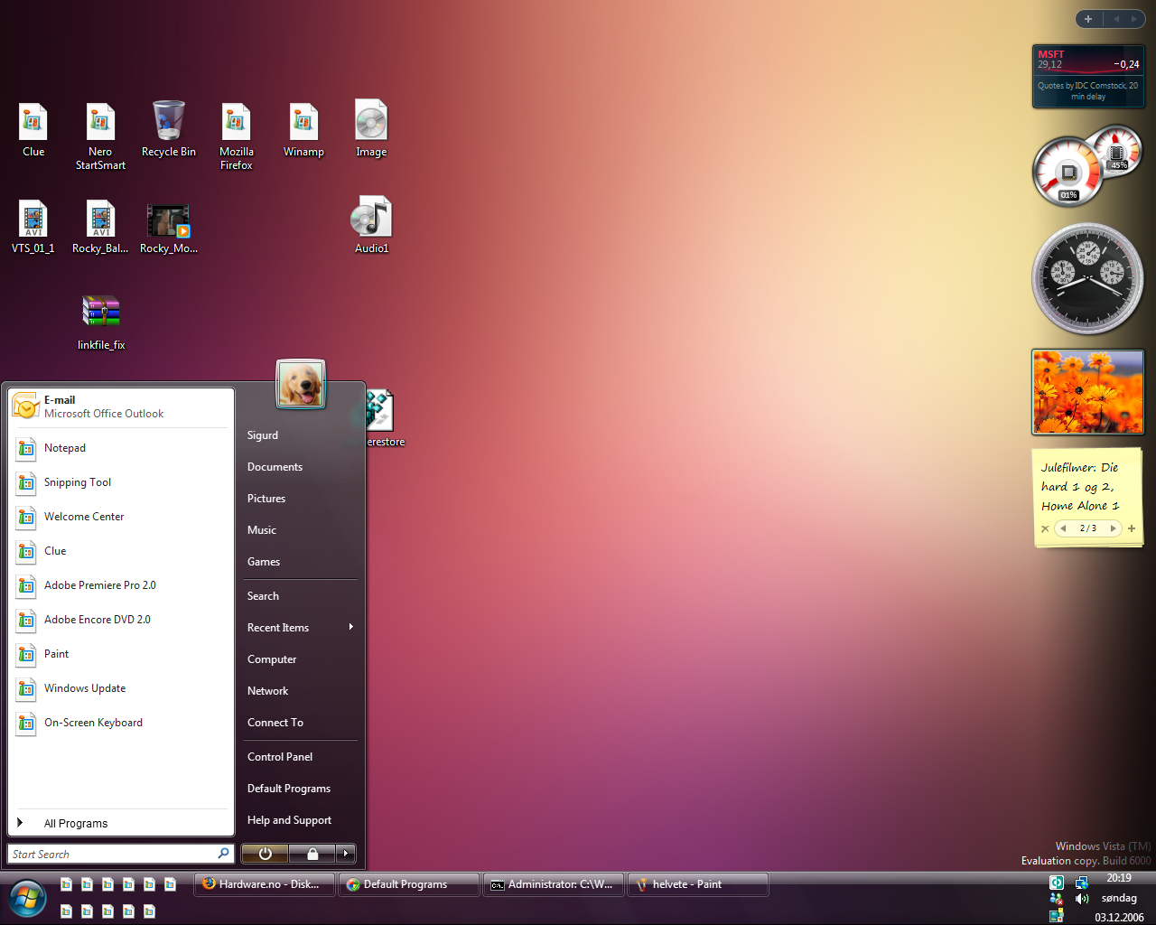The image size is (1156, 925).
Task: Open Games from Start menu
Action: coord(300,562)
